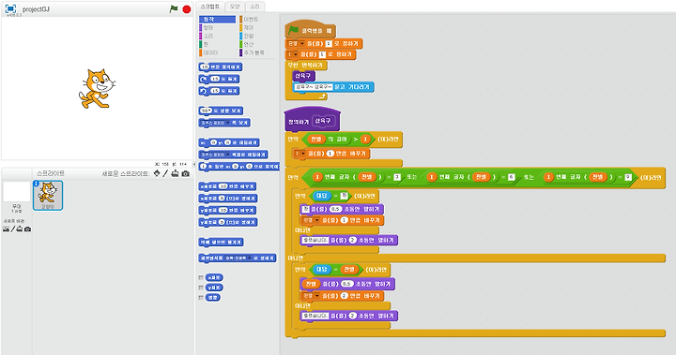
Task: Select the More Blocks category
Action: coord(257,52)
